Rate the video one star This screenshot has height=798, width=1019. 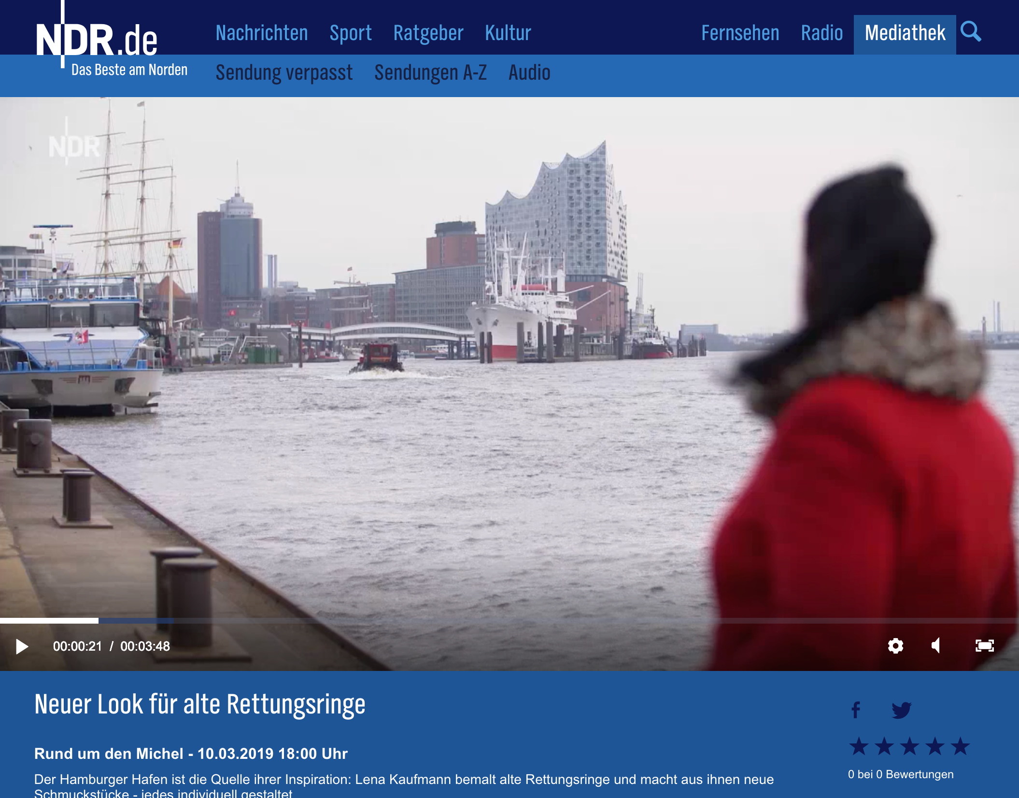[859, 747]
